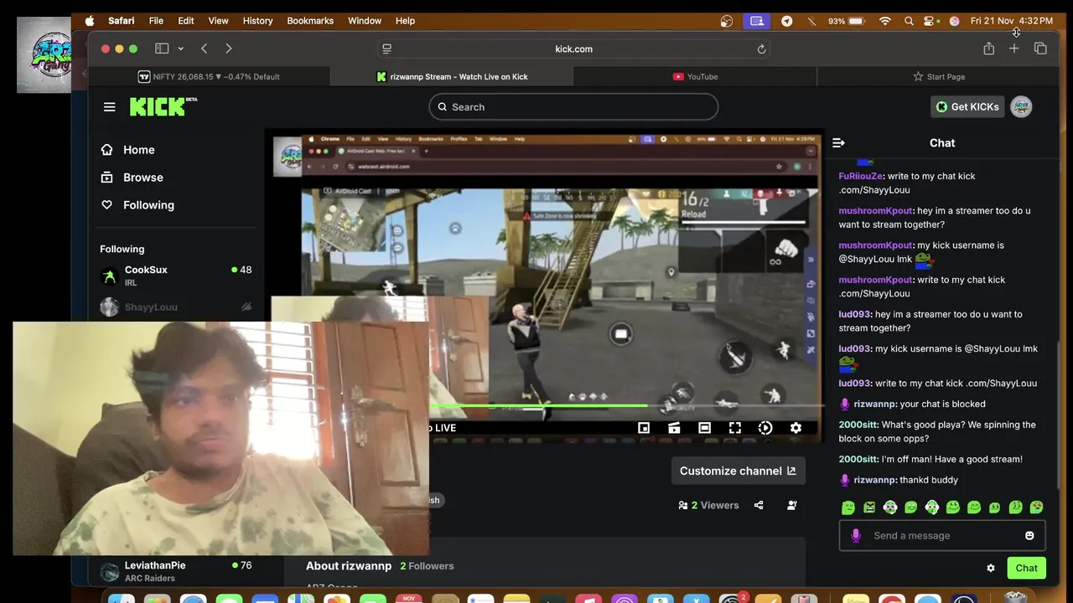
Task: Open the chat settings gear
Action: tap(991, 568)
